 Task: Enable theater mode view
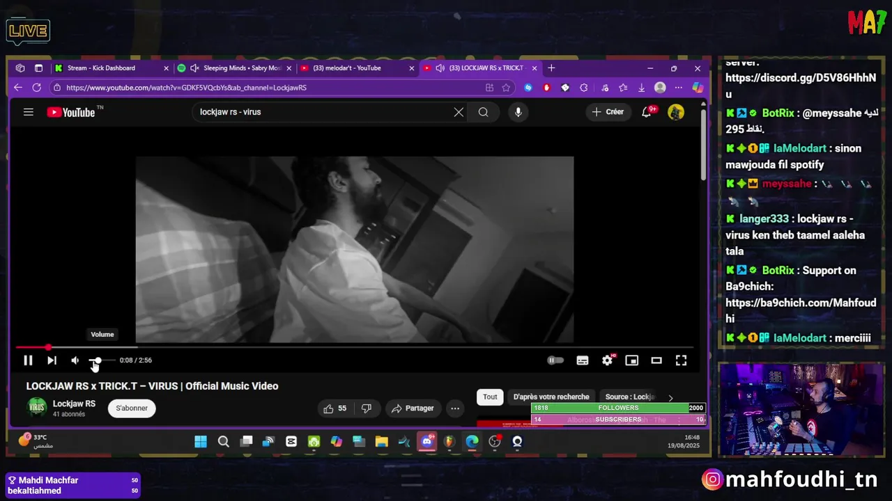click(x=656, y=360)
